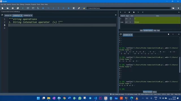This screenshot has height=101, width=181.
Task: Run the current cell
Action: [28, 8]
